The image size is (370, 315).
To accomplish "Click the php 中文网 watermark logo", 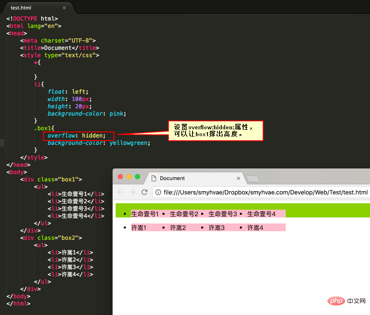I will 346,301.
